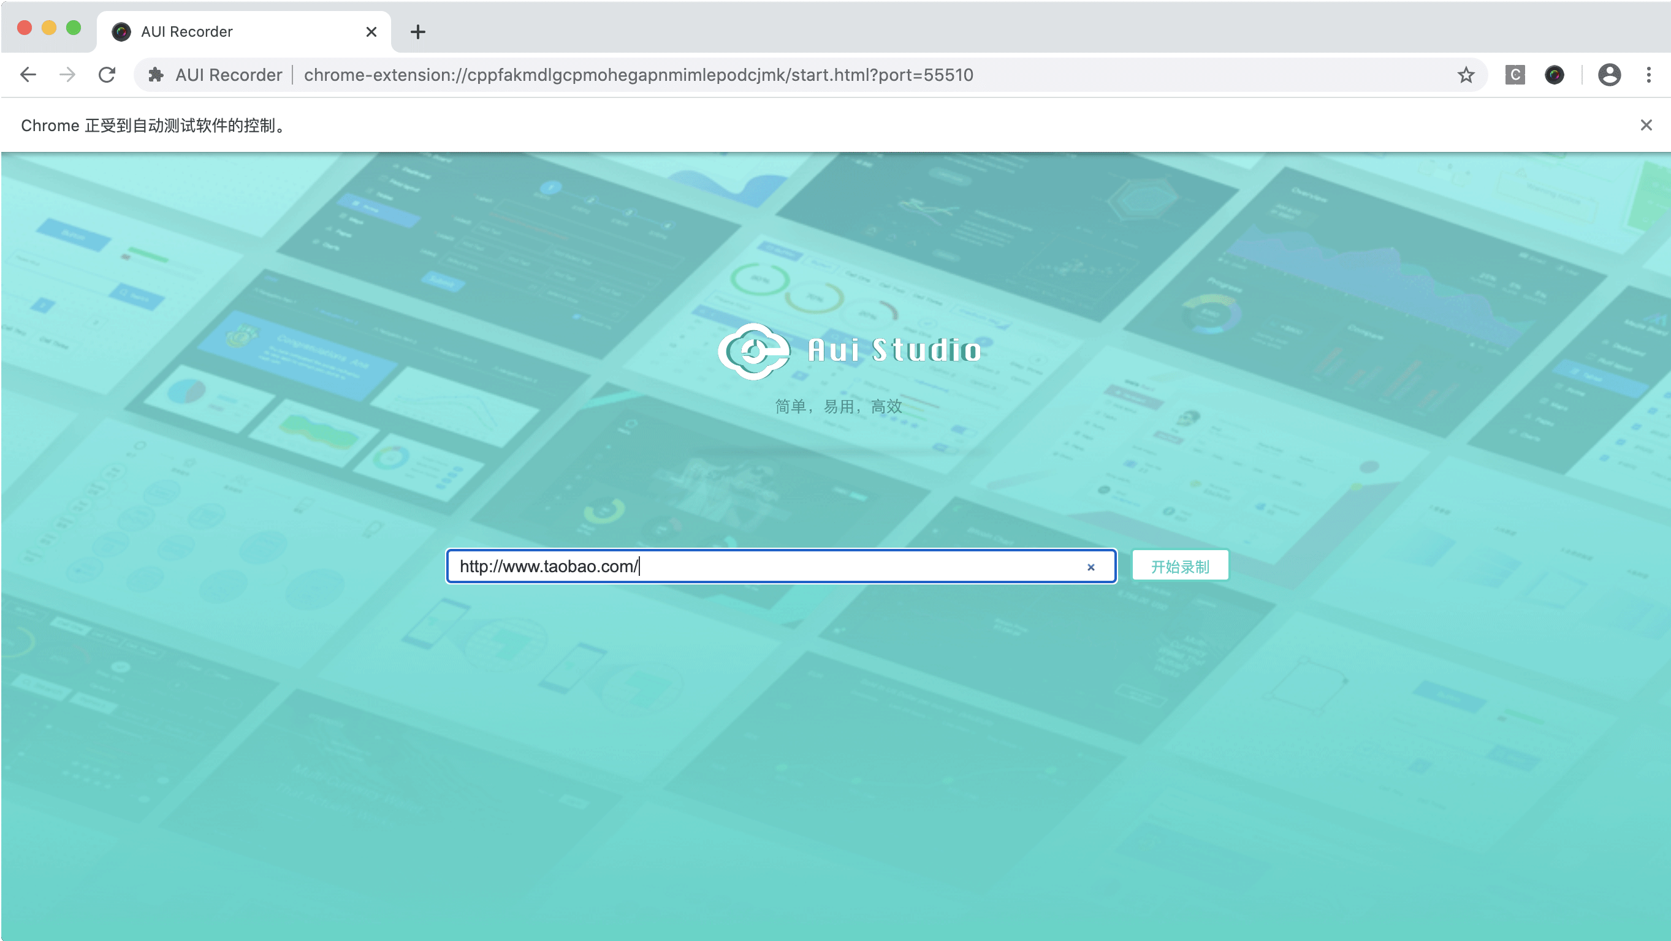Click the taobao URL input field
The height and width of the screenshot is (941, 1671).
[781, 566]
